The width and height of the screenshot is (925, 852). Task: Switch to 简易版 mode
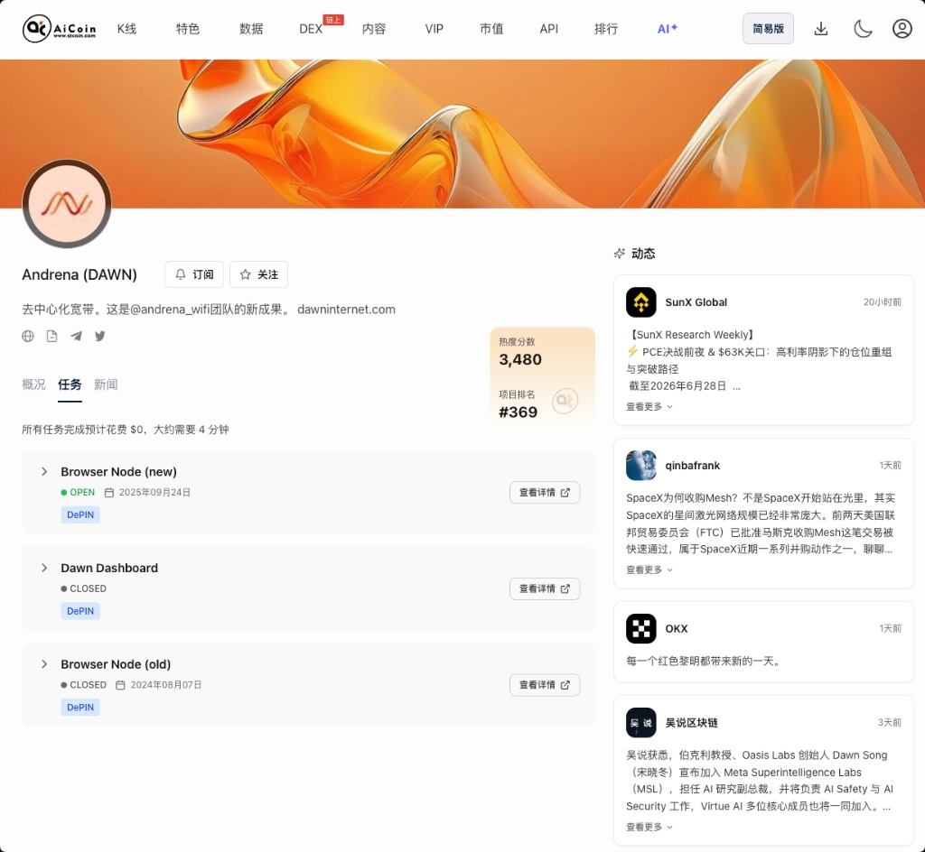pos(768,28)
